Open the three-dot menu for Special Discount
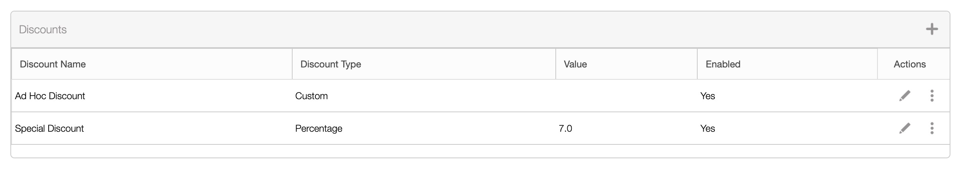This screenshot has height=169, width=960. pyautogui.click(x=932, y=129)
